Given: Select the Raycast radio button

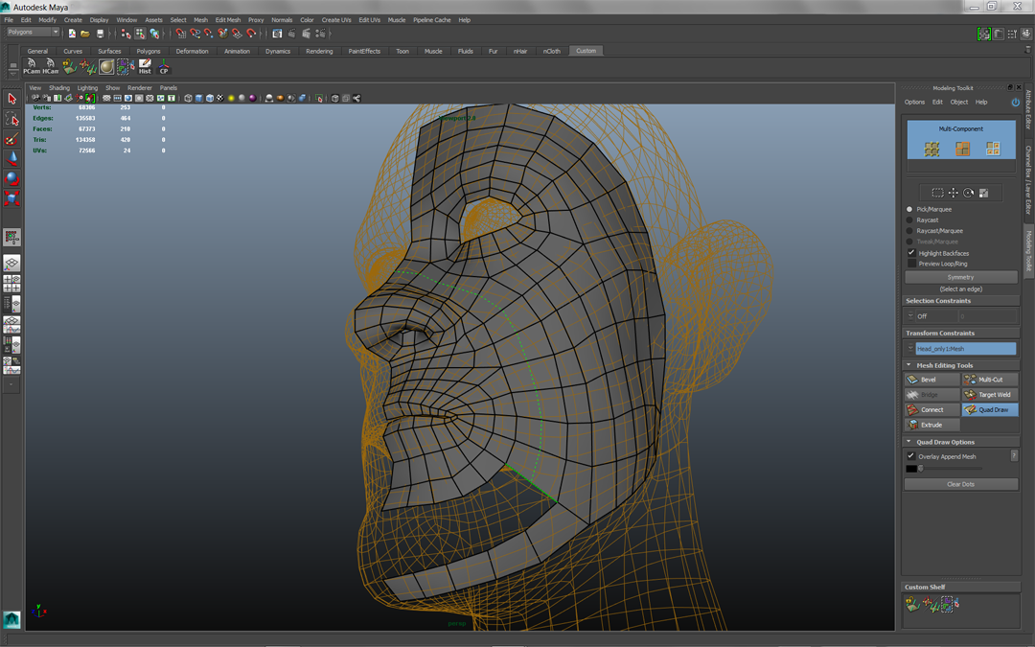Looking at the screenshot, I should (x=908, y=220).
